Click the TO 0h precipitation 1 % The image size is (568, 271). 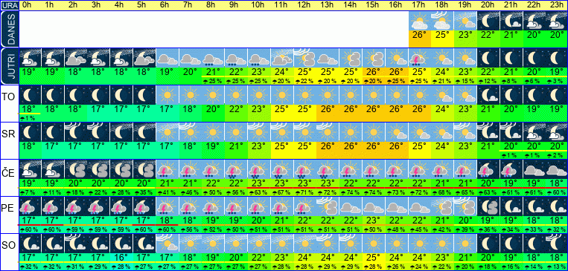point(28,119)
